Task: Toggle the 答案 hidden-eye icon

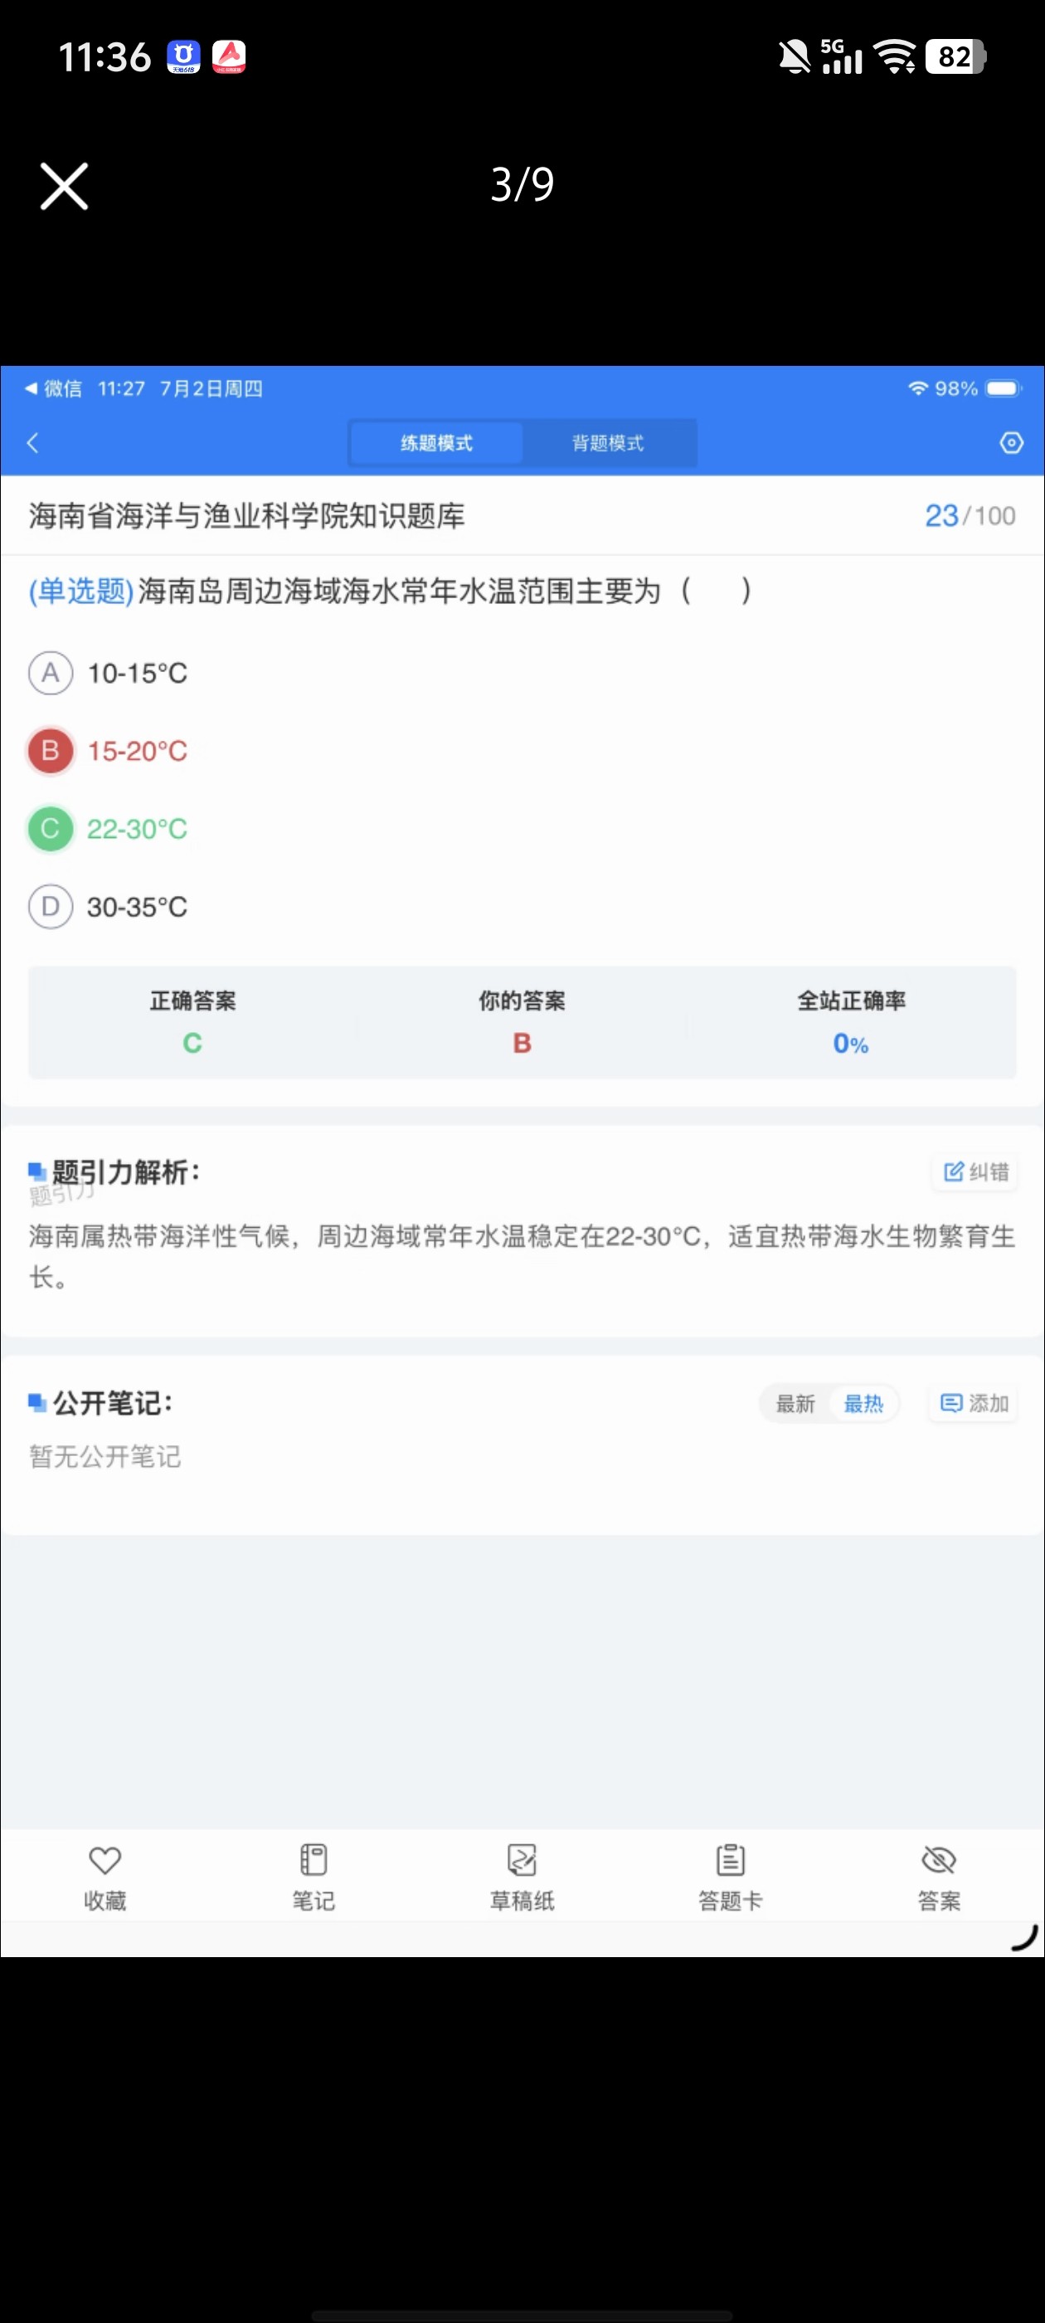Action: (939, 1859)
